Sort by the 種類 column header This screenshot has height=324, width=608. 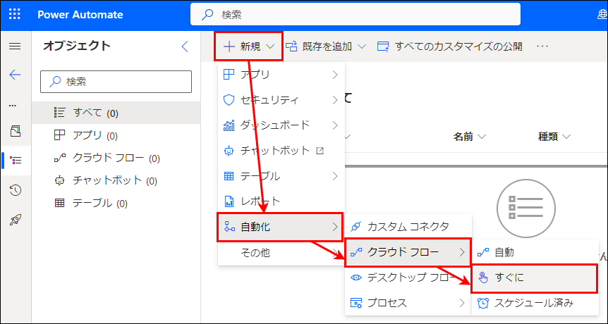tap(554, 136)
